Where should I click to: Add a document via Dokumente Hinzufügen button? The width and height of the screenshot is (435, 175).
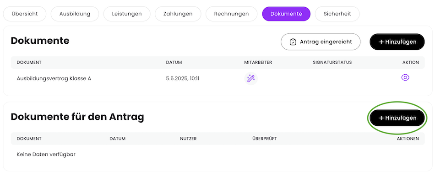[397, 42]
